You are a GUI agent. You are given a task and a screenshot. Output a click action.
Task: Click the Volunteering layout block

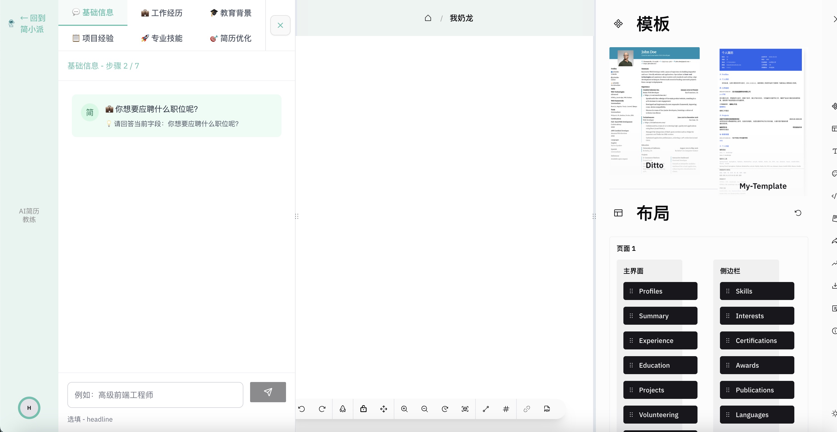point(660,415)
